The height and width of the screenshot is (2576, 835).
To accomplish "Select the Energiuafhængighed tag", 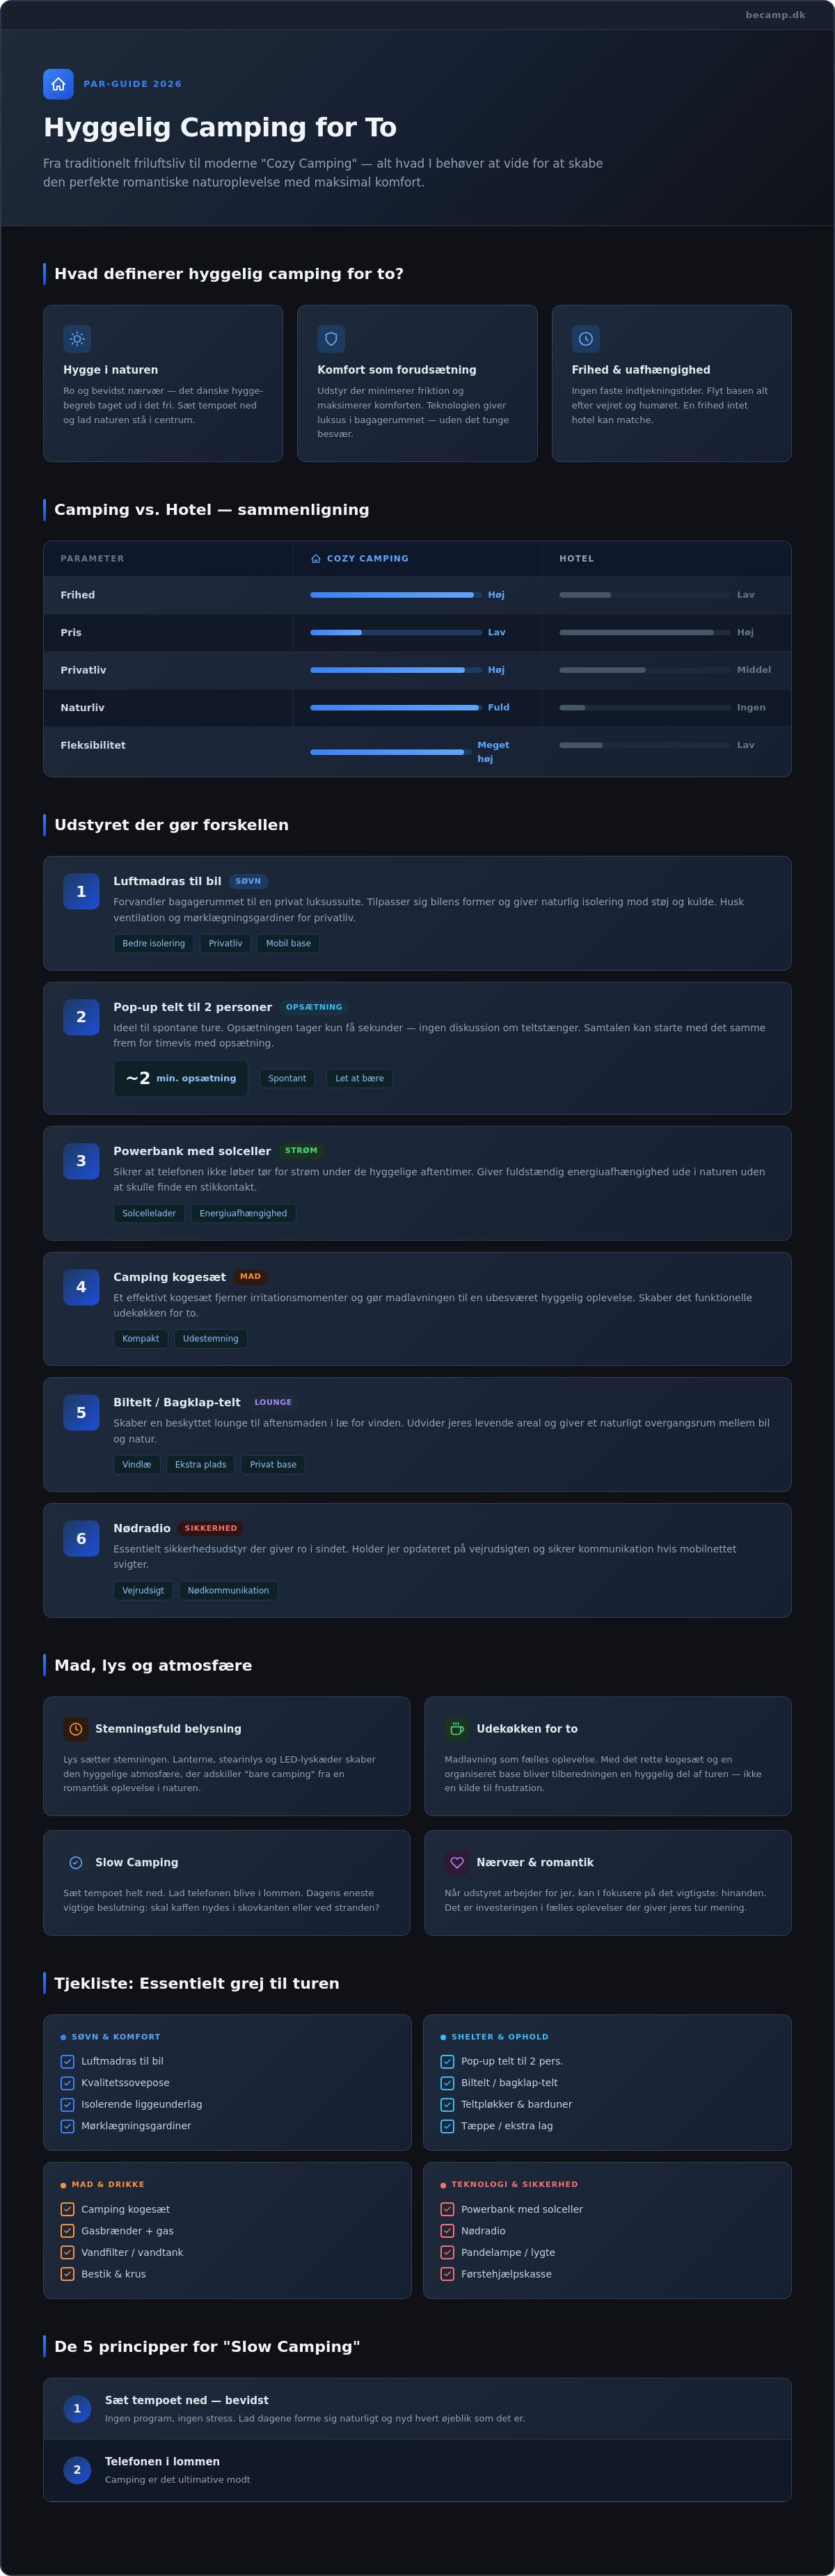I will click(x=243, y=1213).
